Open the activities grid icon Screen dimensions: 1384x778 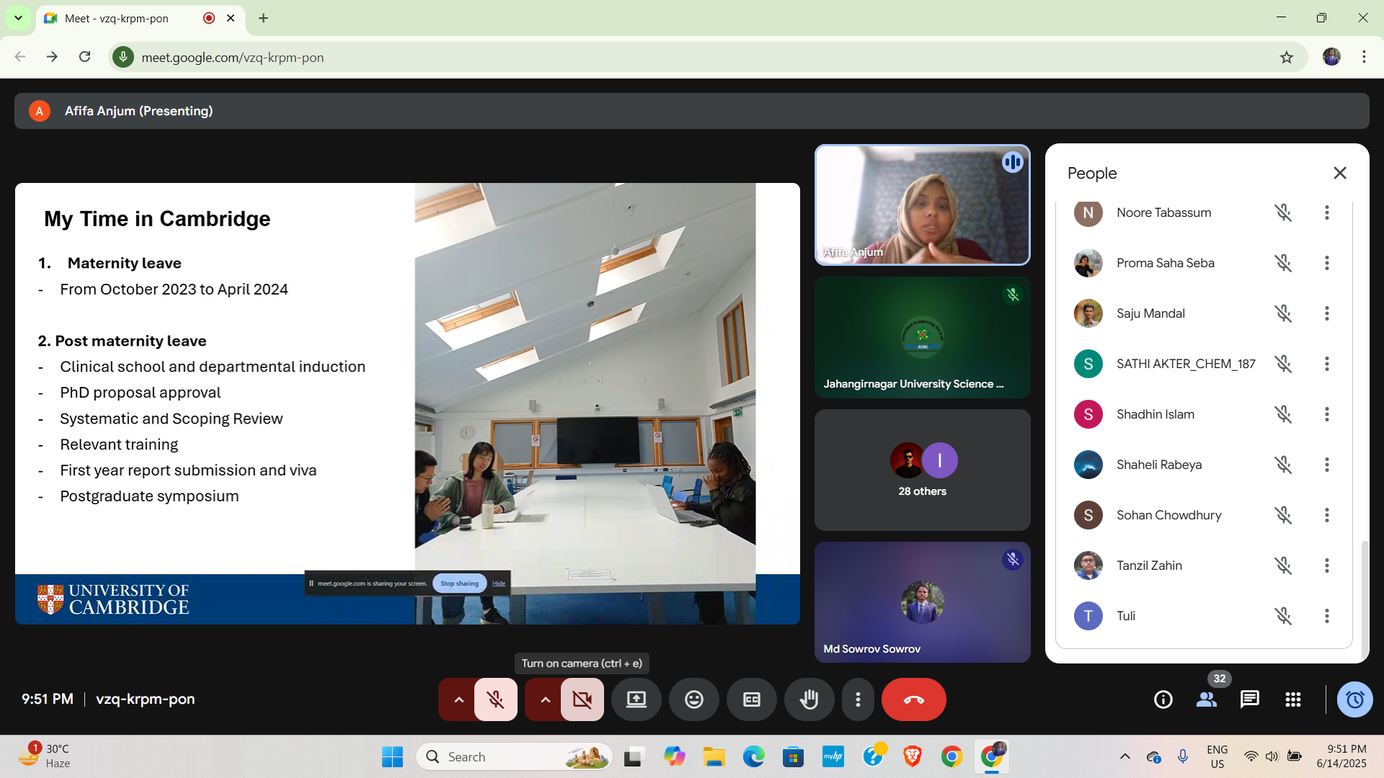pyautogui.click(x=1292, y=699)
